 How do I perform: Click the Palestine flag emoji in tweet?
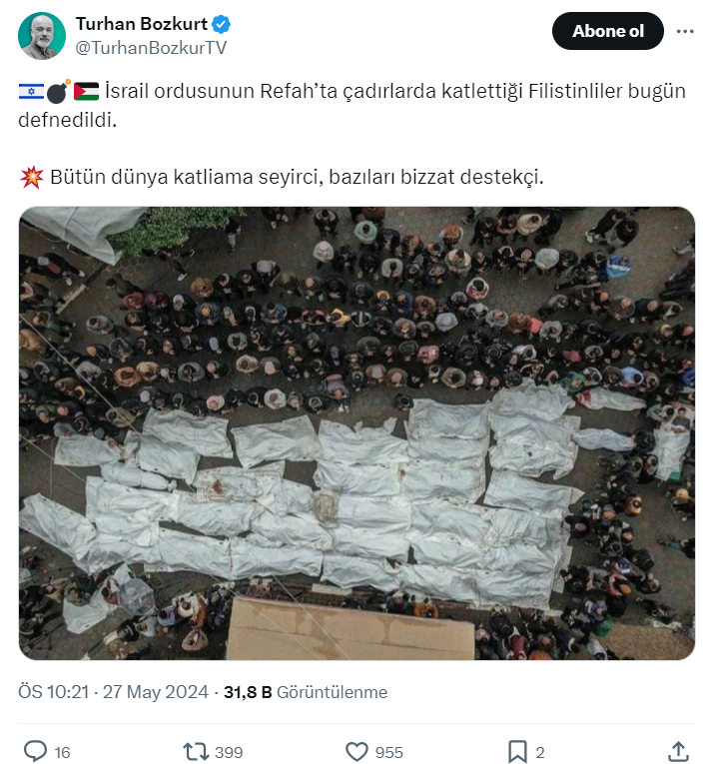click(x=86, y=91)
